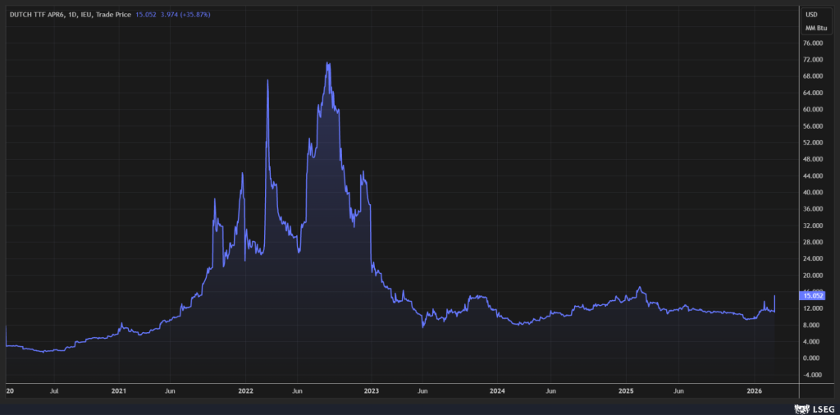Click the latest data point at line end
840x415 pixels.
775,296
